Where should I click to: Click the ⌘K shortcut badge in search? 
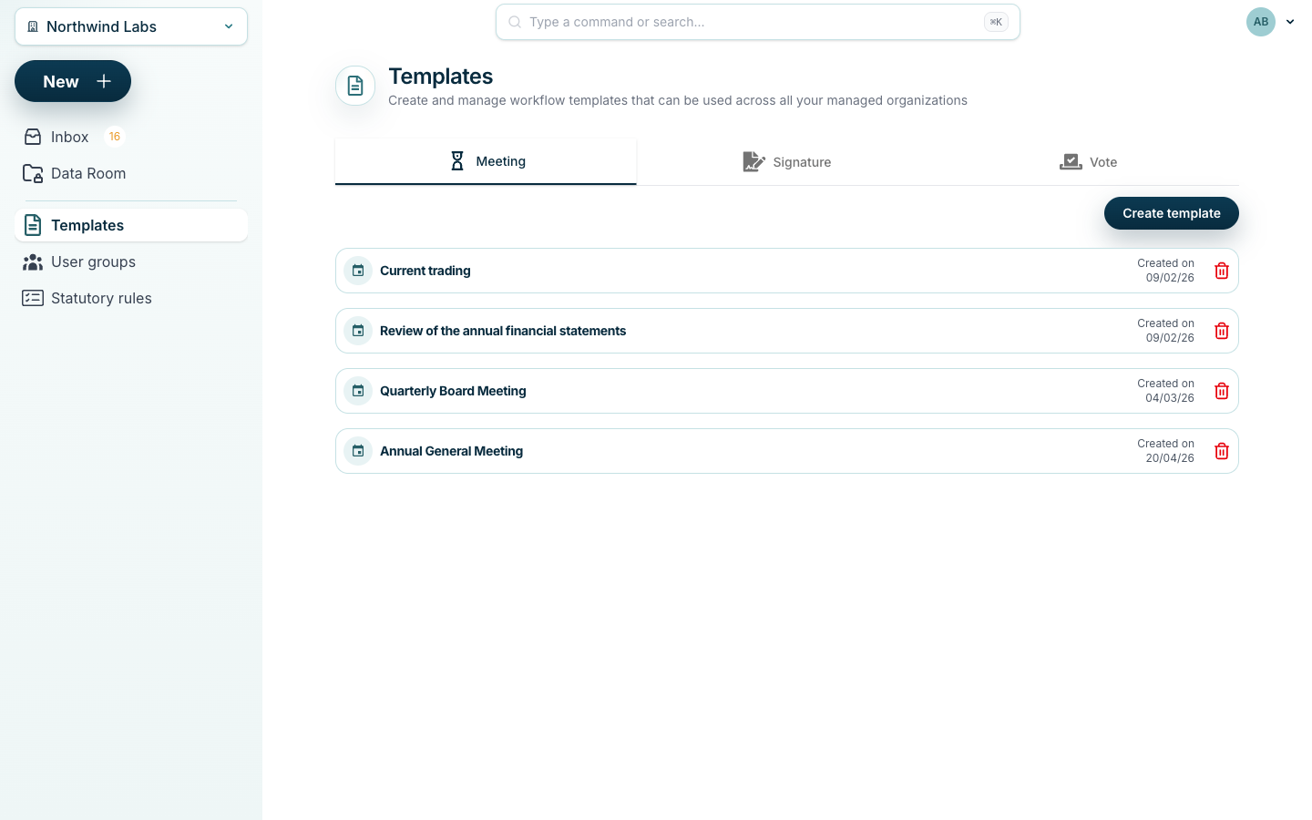996,22
